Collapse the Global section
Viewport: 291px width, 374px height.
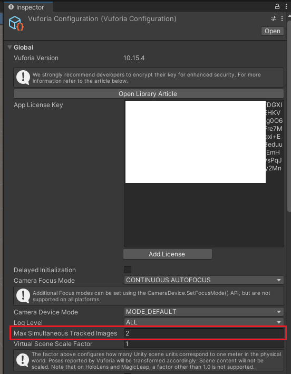pyautogui.click(x=10, y=47)
